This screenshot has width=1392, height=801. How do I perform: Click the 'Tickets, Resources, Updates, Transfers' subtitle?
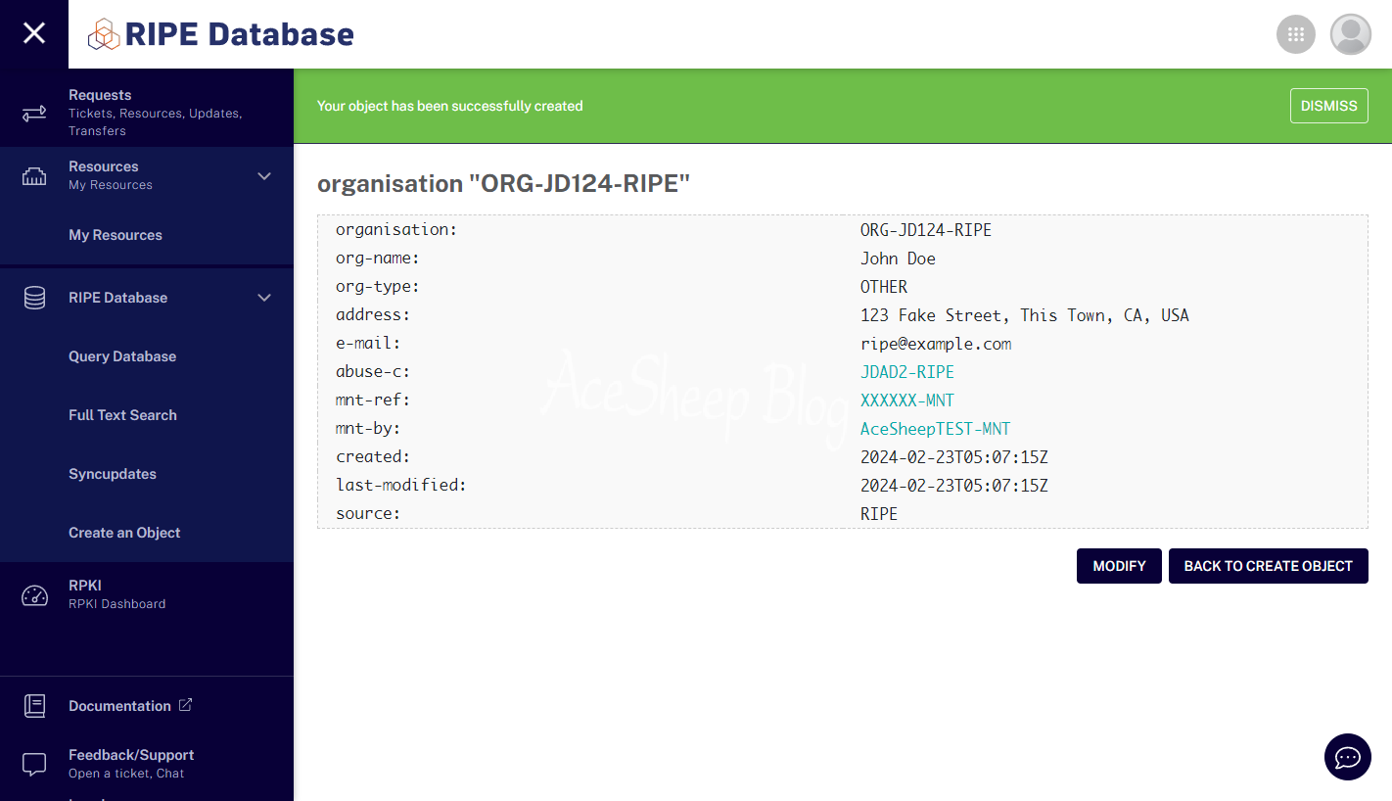(155, 122)
